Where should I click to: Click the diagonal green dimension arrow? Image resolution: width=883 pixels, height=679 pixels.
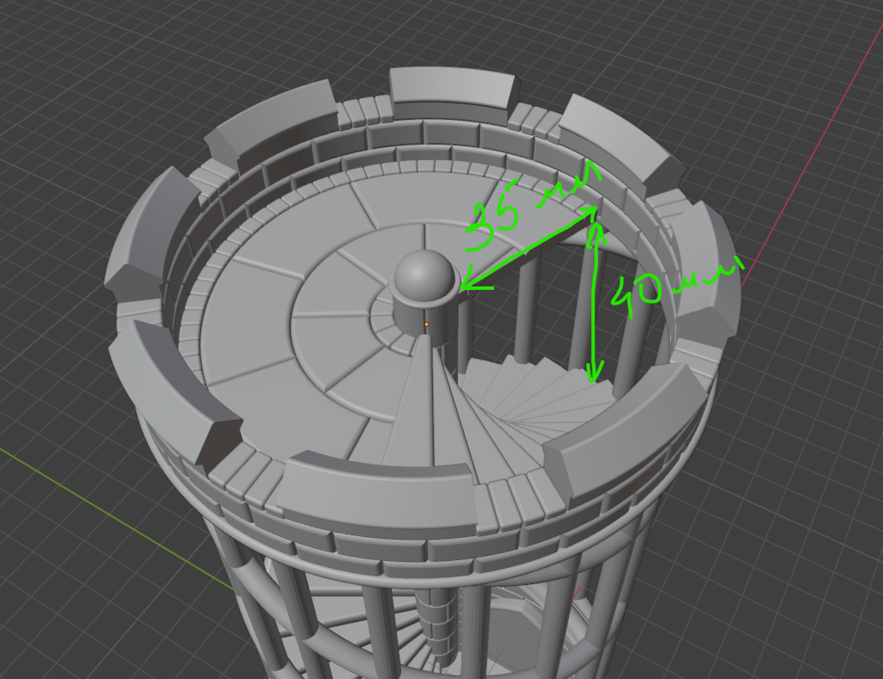pyautogui.click(x=526, y=249)
